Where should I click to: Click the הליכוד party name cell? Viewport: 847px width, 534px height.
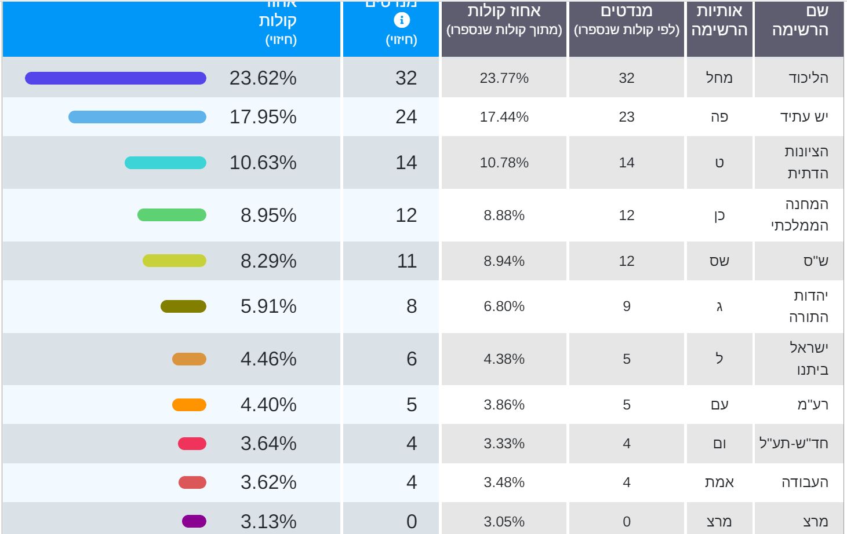pyautogui.click(x=808, y=78)
